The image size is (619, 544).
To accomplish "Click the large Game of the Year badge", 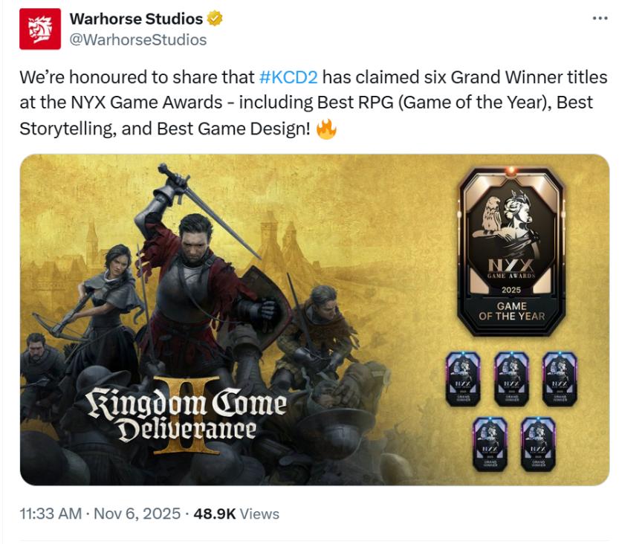I will (511, 251).
